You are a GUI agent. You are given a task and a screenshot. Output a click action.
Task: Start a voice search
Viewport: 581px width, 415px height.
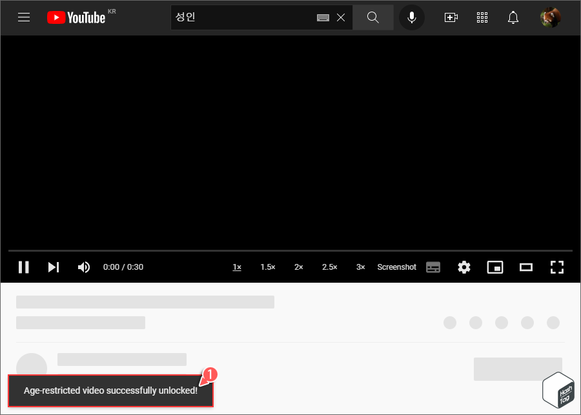(412, 17)
